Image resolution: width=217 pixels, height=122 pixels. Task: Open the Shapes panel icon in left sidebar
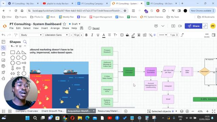(x=3, y=48)
